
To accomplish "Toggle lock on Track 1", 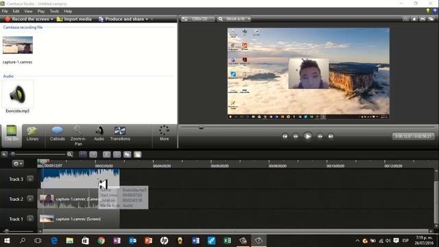I will coord(30,219).
